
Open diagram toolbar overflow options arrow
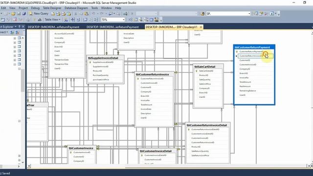161,20
